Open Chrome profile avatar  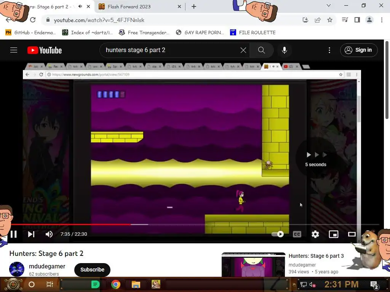369,20
